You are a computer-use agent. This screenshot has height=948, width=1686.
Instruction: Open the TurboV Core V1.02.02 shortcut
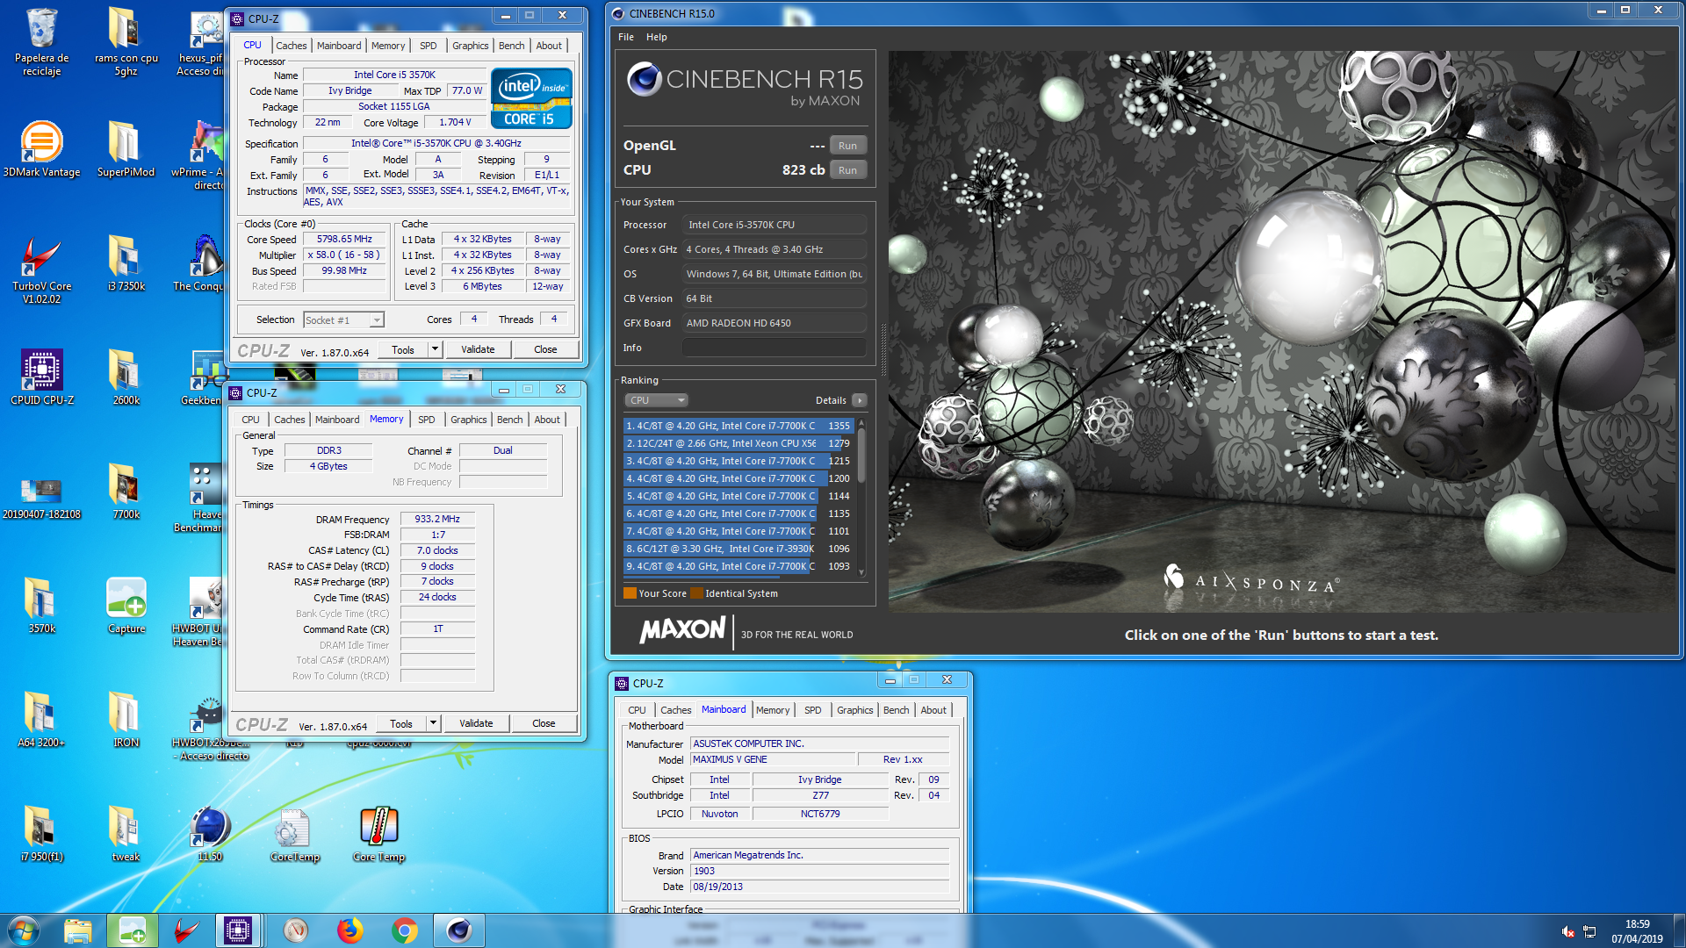click(x=41, y=269)
